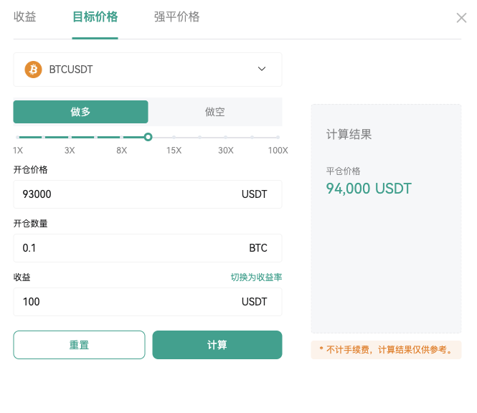
Task: Set leverage slider to 100X mark
Action: [278, 138]
